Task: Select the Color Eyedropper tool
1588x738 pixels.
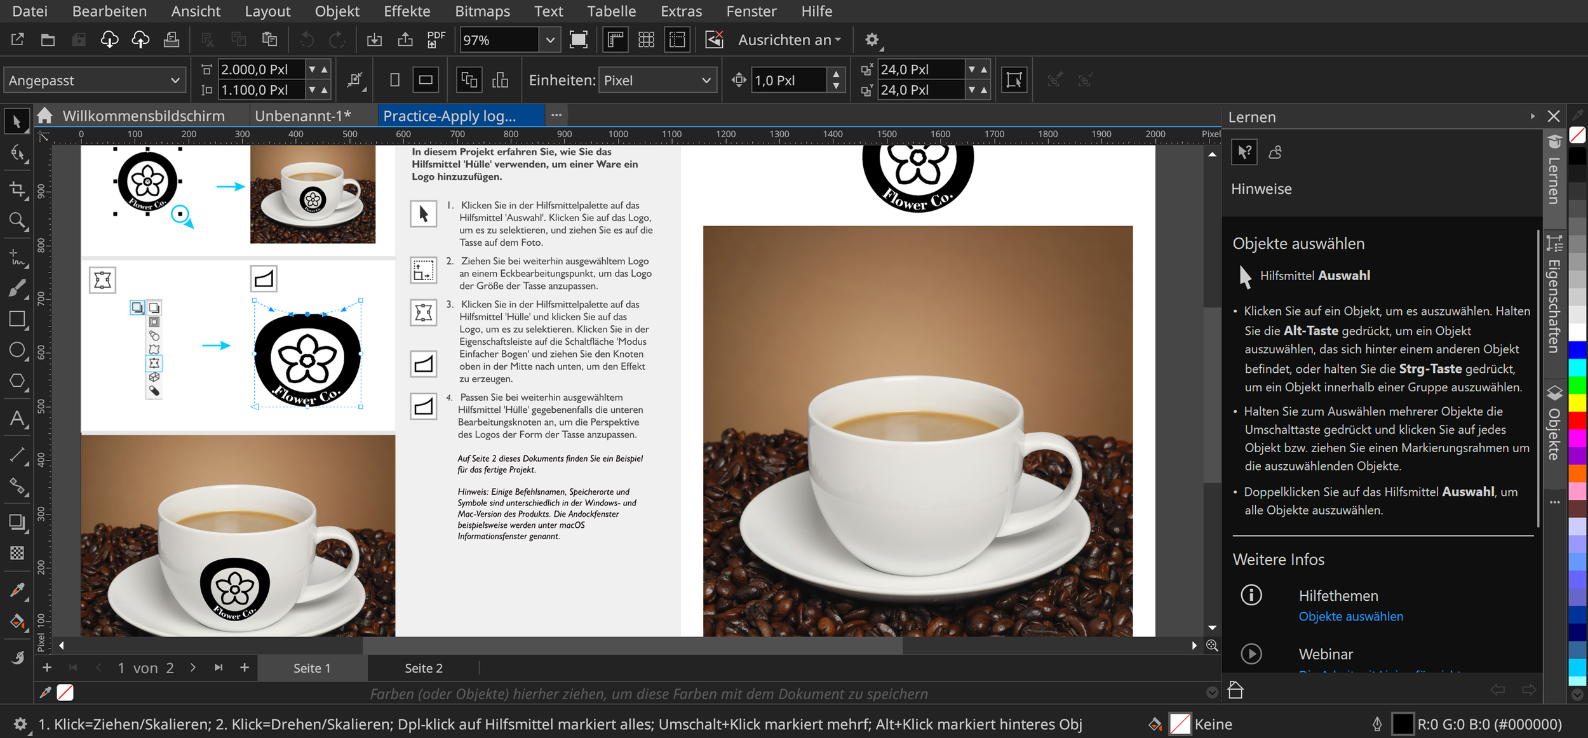Action: click(17, 590)
